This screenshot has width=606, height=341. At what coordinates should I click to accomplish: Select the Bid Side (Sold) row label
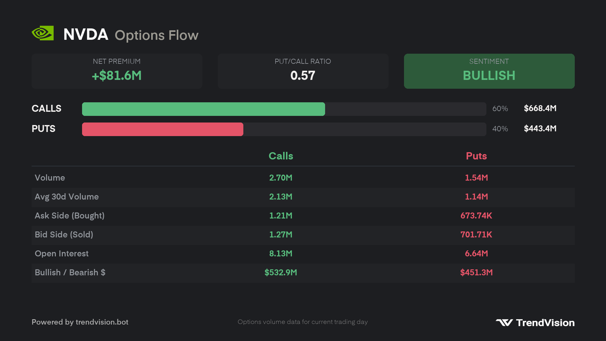[64, 235]
